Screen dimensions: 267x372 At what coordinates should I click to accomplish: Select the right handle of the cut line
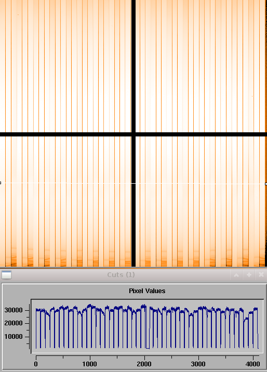[x=266, y=184]
